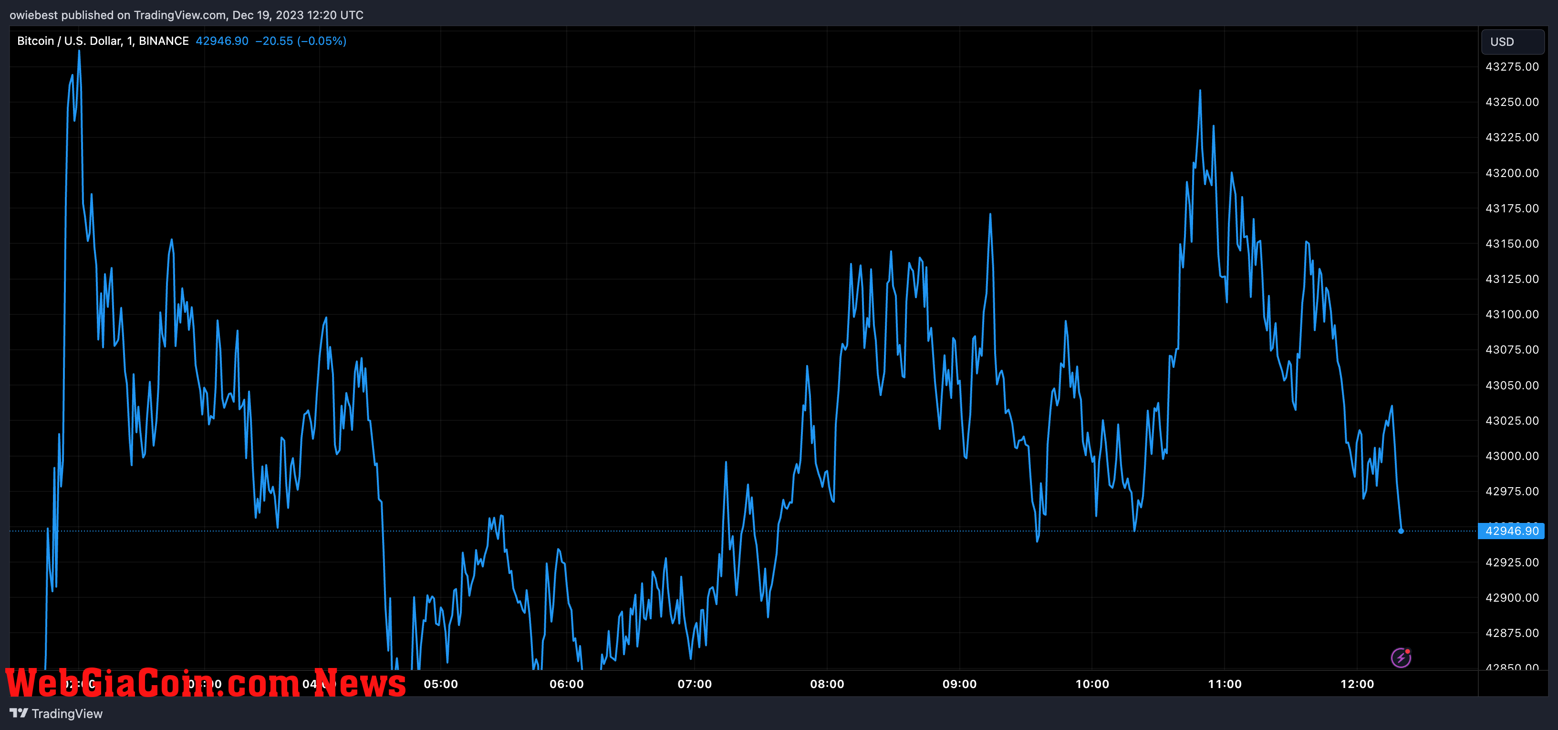Screen dimensions: 1558x730
Task: Click the Bitcoin / U.S. Dollar symbol title
Action: (x=103, y=41)
